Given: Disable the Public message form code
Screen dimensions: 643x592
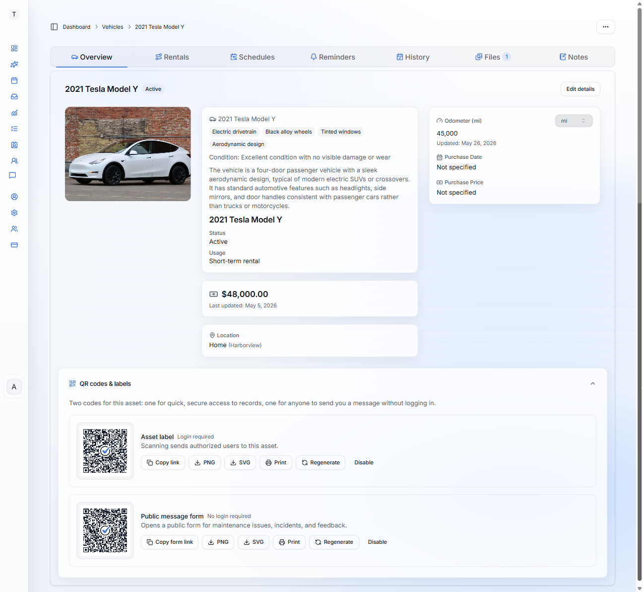Looking at the screenshot, I should (377, 542).
